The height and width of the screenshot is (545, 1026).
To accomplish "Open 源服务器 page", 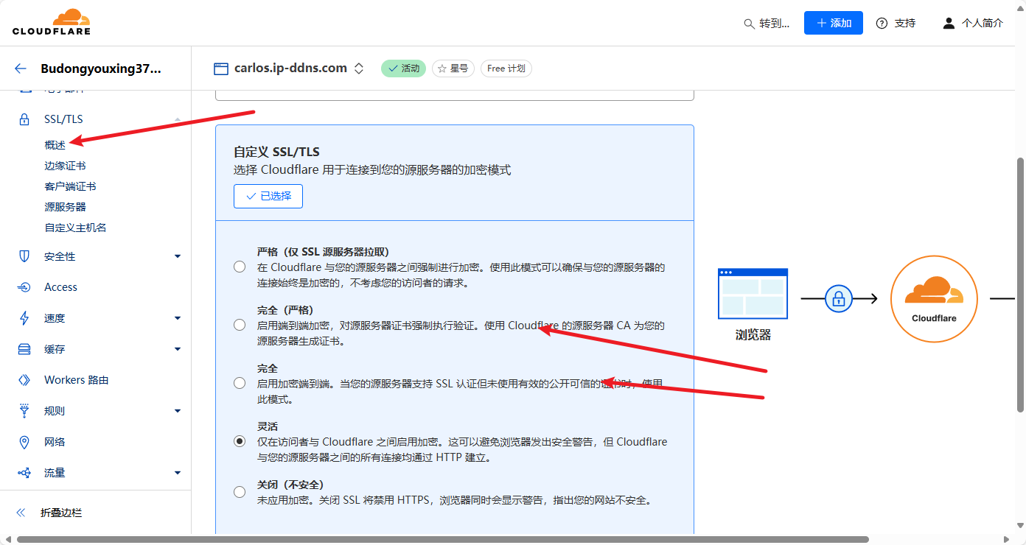I will [x=65, y=207].
